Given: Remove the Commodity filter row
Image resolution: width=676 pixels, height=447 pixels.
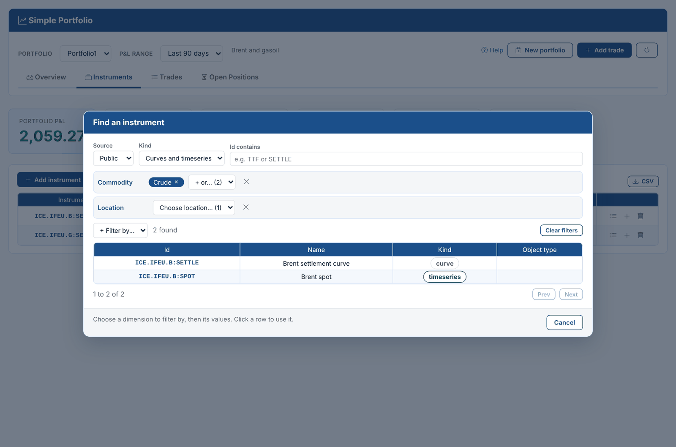Looking at the screenshot, I should tap(246, 182).
